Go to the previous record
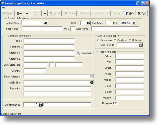 [33, 13]
